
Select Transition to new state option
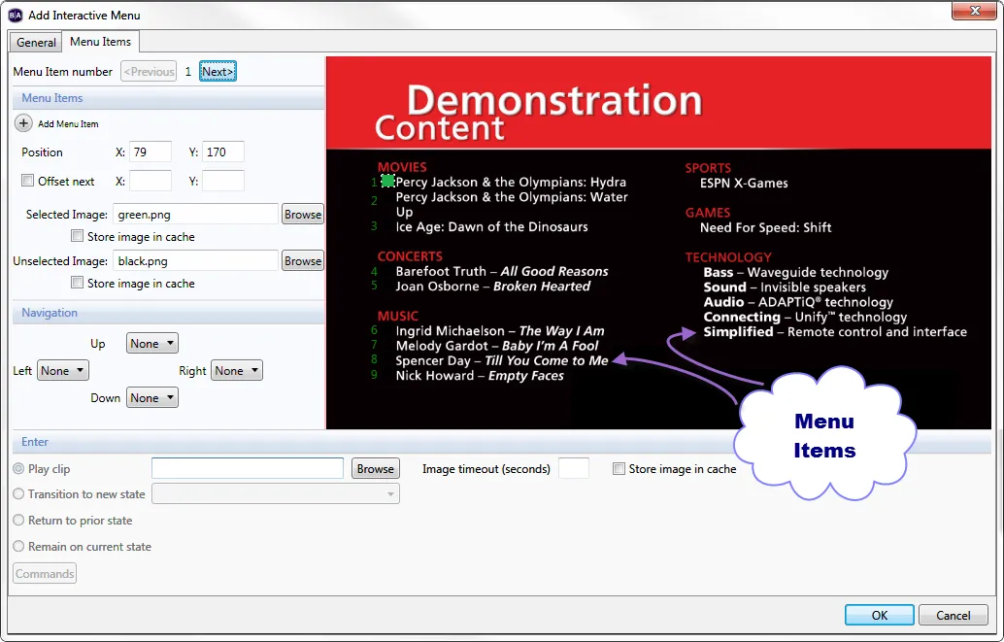(18, 494)
